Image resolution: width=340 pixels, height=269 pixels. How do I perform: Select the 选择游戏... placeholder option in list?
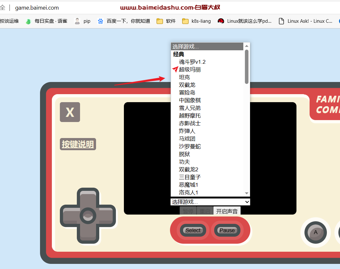(207, 46)
